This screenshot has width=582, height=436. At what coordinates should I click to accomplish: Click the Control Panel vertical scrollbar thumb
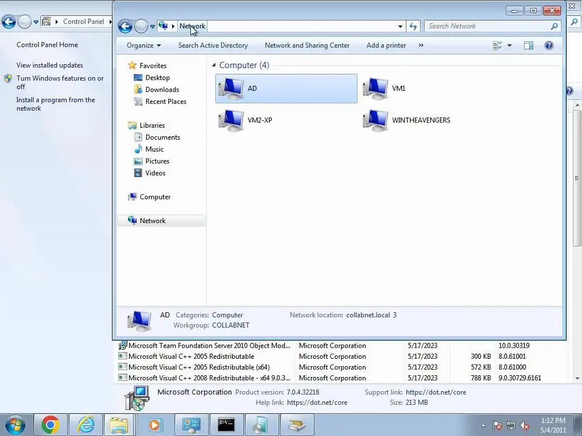click(577, 178)
